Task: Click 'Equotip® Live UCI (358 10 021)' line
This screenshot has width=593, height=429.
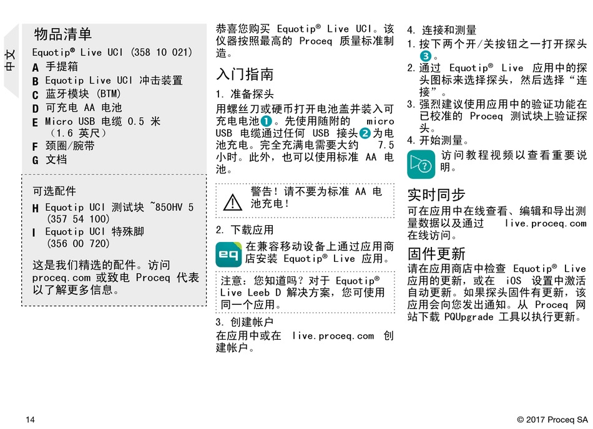Action: [x=112, y=52]
